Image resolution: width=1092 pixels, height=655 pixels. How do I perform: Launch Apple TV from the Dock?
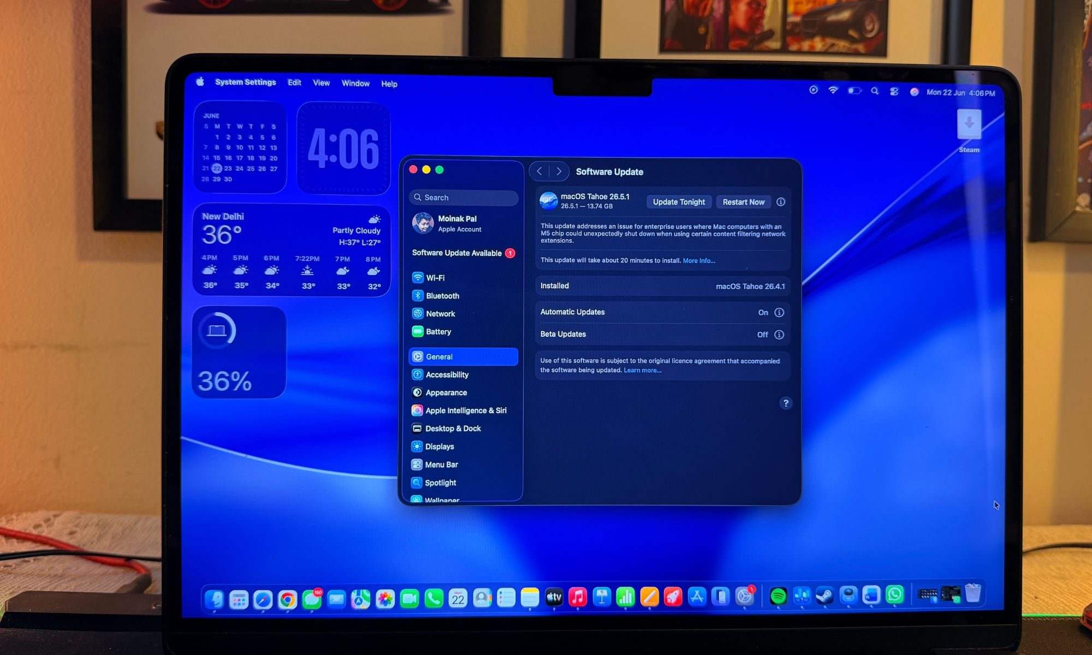554,598
